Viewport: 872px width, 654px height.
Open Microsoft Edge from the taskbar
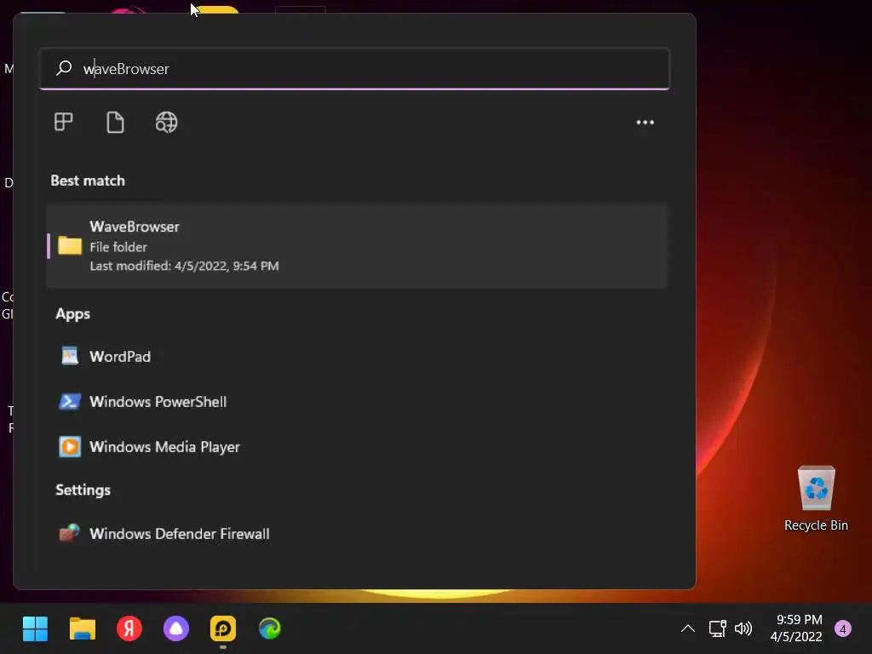pyautogui.click(x=270, y=628)
